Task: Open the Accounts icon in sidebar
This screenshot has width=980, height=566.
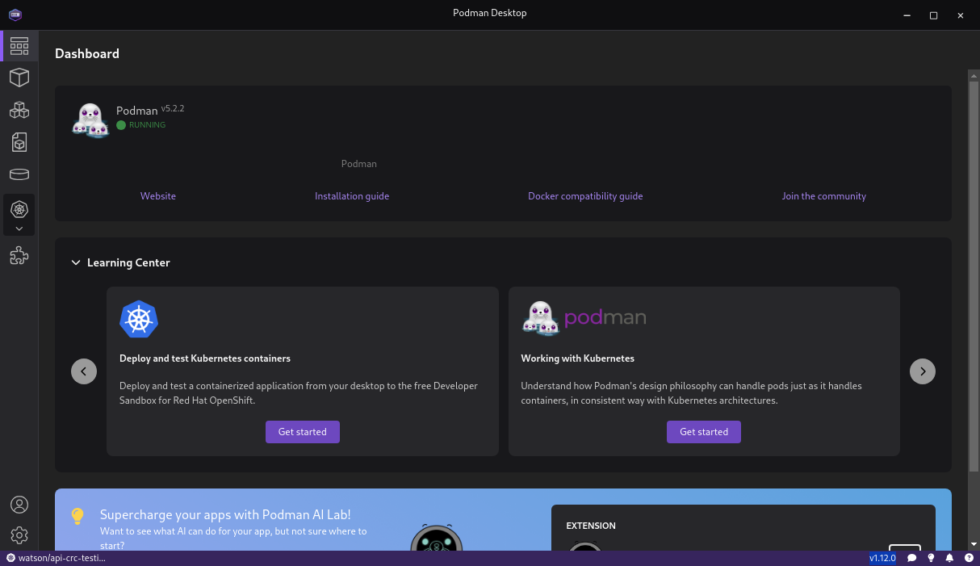Action: pyautogui.click(x=19, y=505)
